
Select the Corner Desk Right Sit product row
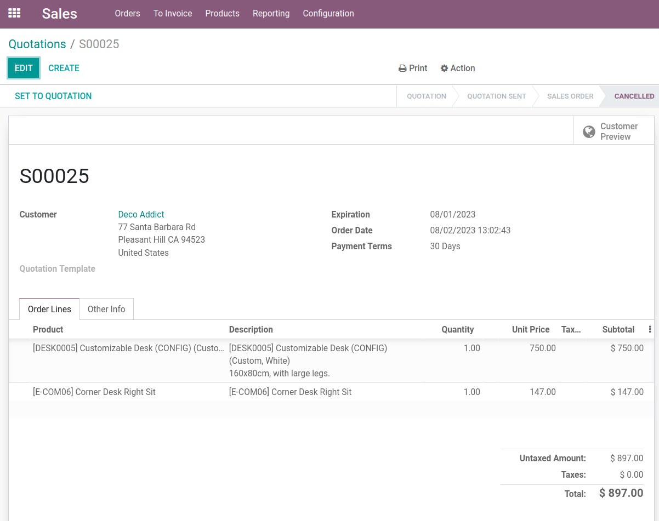click(x=94, y=392)
